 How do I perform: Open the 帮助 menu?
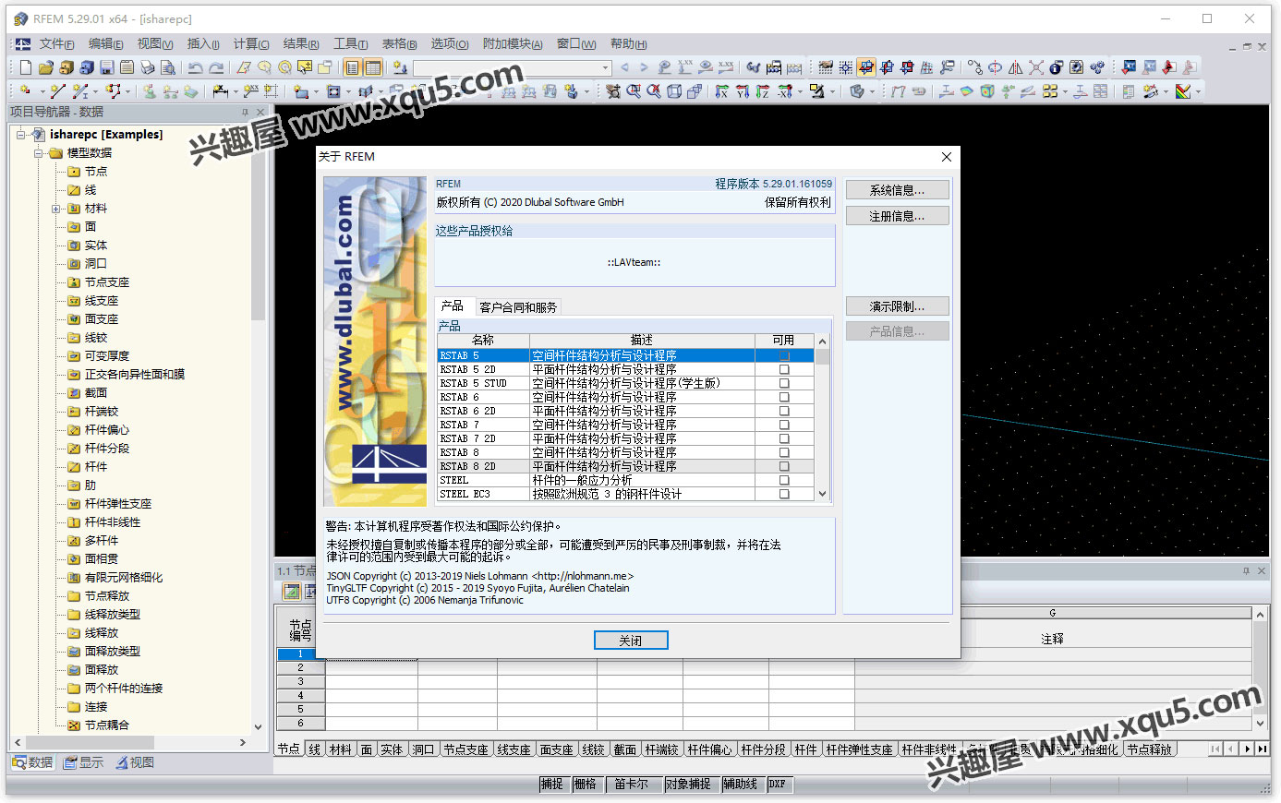[628, 43]
